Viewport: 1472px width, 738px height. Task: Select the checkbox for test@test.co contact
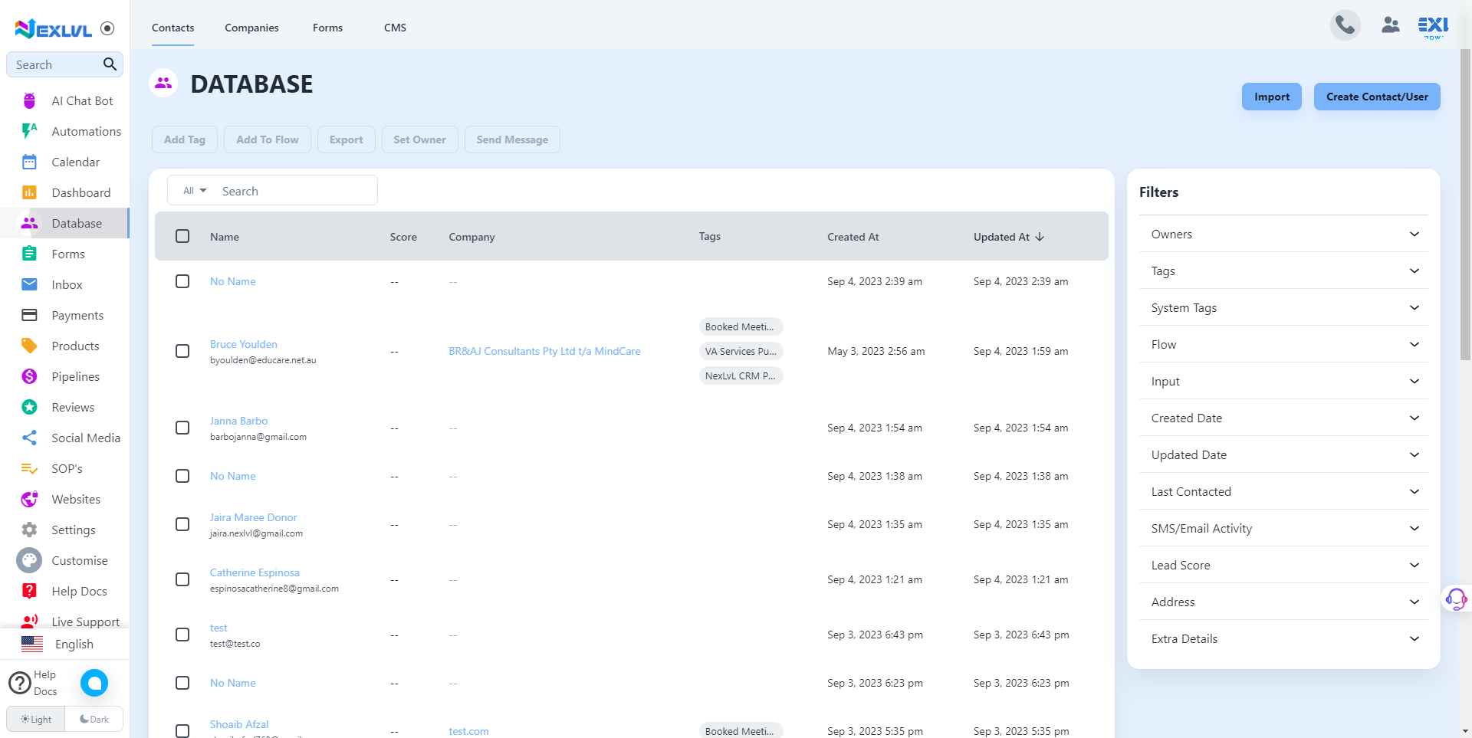click(182, 635)
